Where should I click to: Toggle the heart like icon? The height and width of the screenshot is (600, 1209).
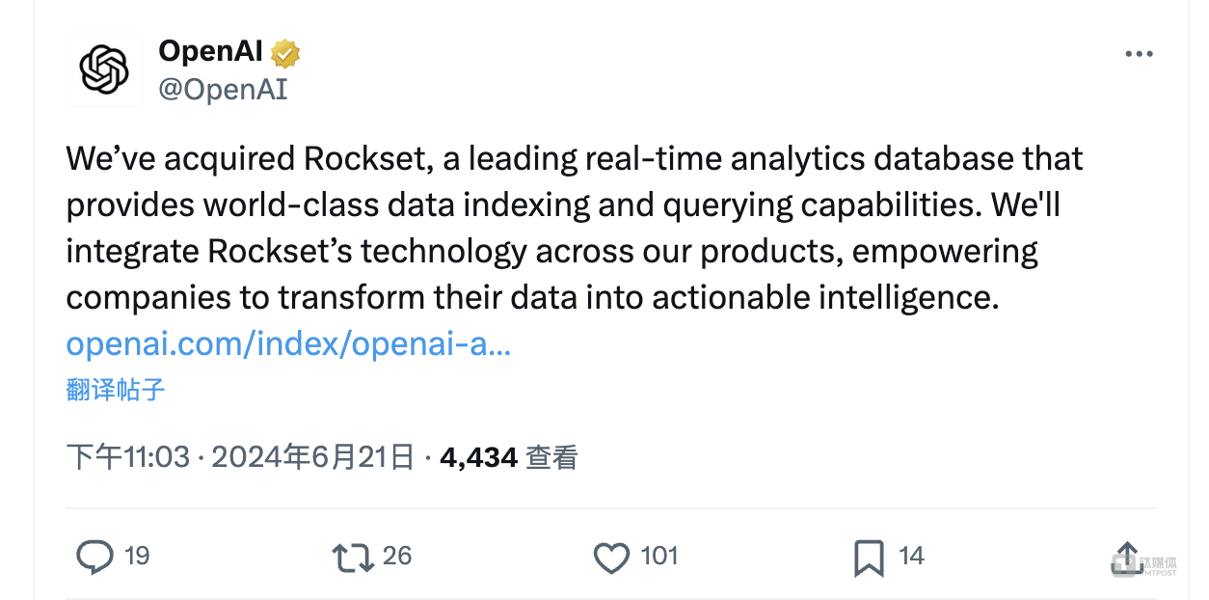(611, 558)
